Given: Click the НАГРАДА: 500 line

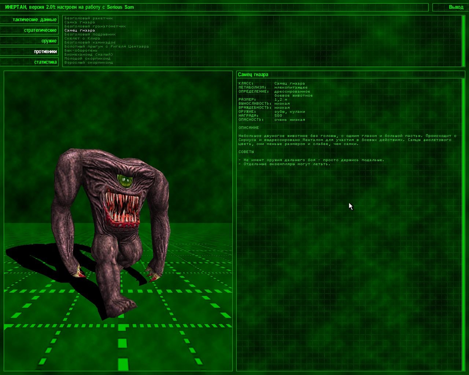Looking at the screenshot, I should [x=260, y=115].
